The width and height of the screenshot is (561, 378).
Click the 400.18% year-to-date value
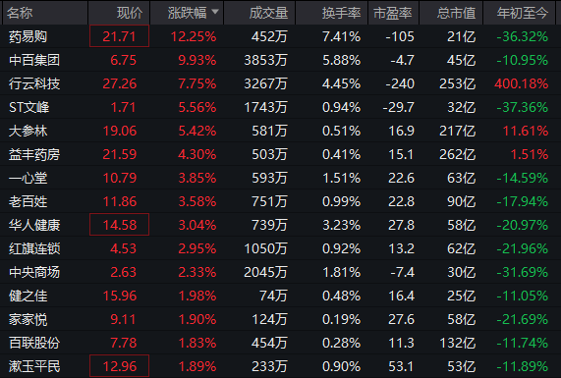click(x=522, y=83)
